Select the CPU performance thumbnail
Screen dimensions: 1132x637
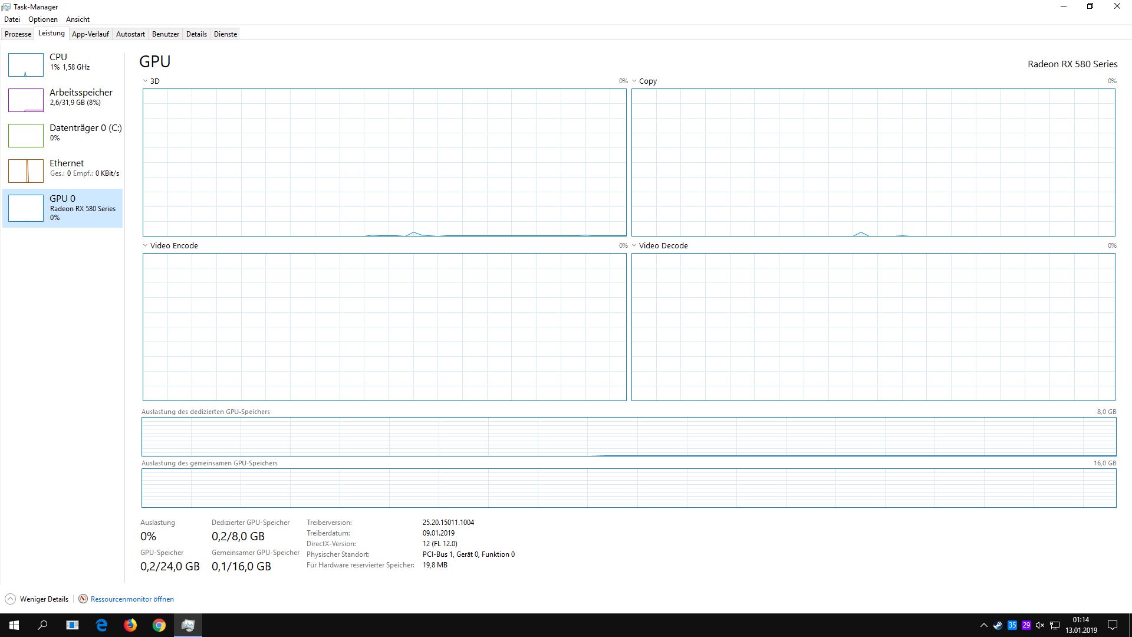point(26,65)
